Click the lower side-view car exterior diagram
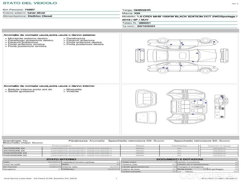241x181 pixels. pyautogui.click(x=183, y=67)
